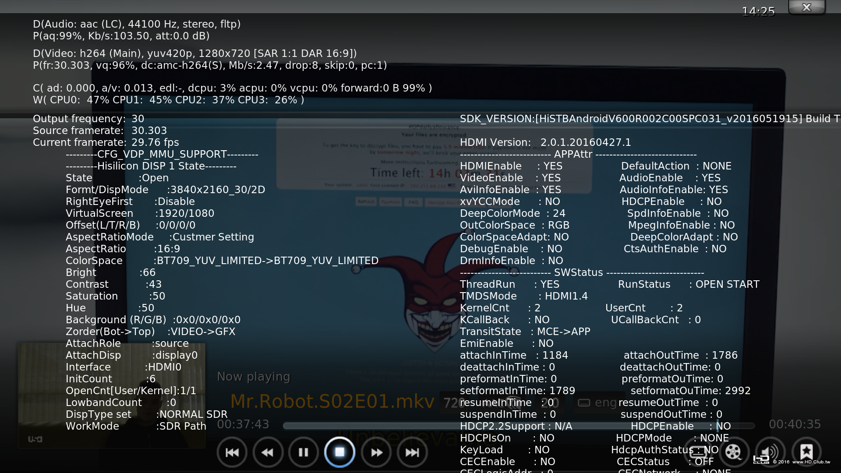Open the subtitles settings icon
This screenshot has width=841, height=473.
(x=698, y=452)
